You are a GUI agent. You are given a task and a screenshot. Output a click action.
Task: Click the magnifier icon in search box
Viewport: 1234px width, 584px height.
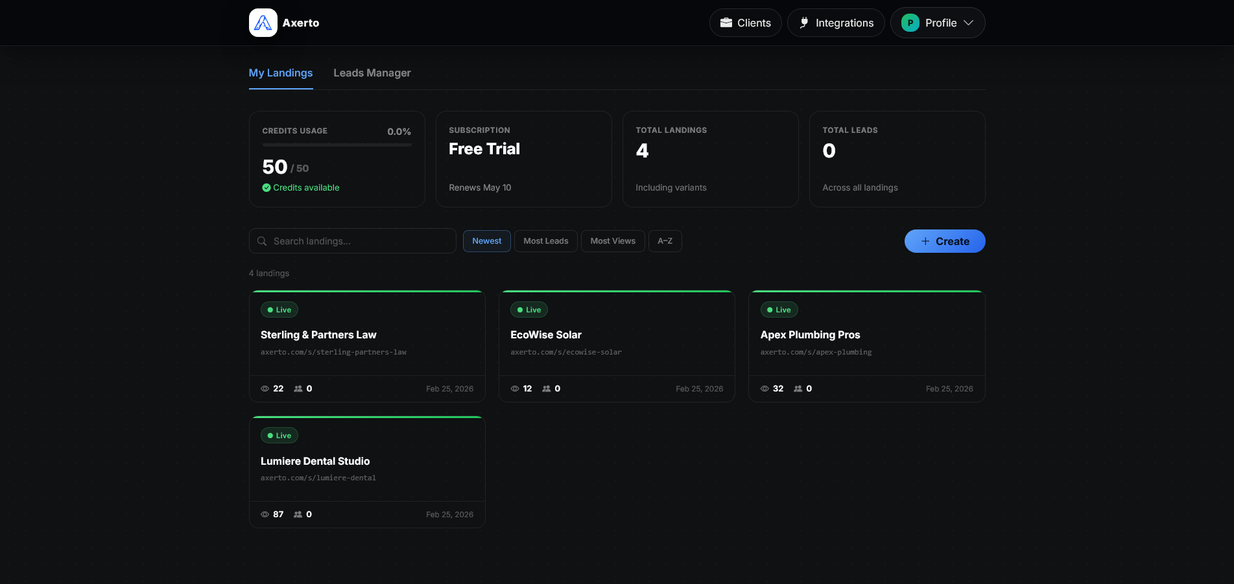click(262, 241)
